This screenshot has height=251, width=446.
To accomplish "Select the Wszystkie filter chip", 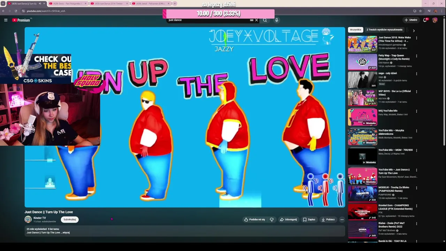I will point(355,30).
